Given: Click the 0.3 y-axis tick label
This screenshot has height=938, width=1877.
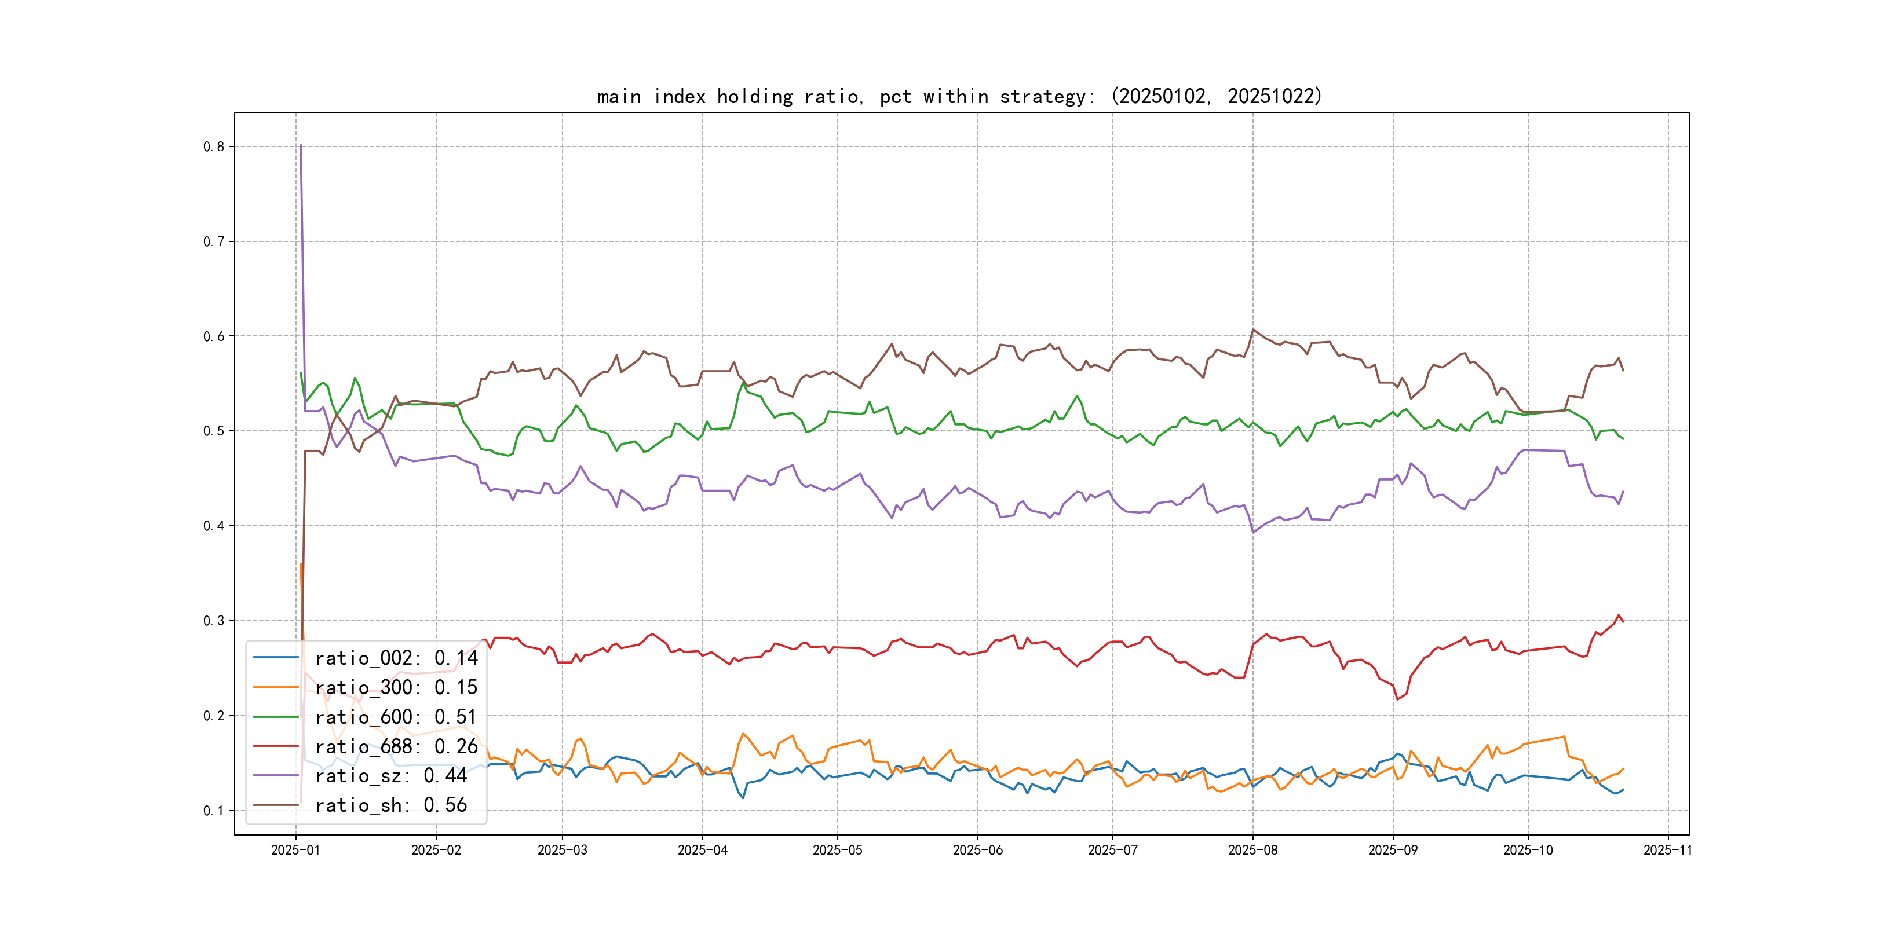Looking at the screenshot, I should 214,621.
